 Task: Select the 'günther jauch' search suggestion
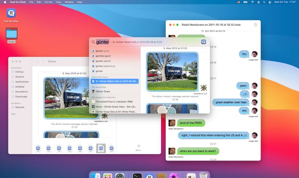click(x=115, y=56)
